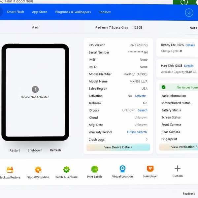Select the Screen Status row
The image size is (198, 198).
pos(171,117)
